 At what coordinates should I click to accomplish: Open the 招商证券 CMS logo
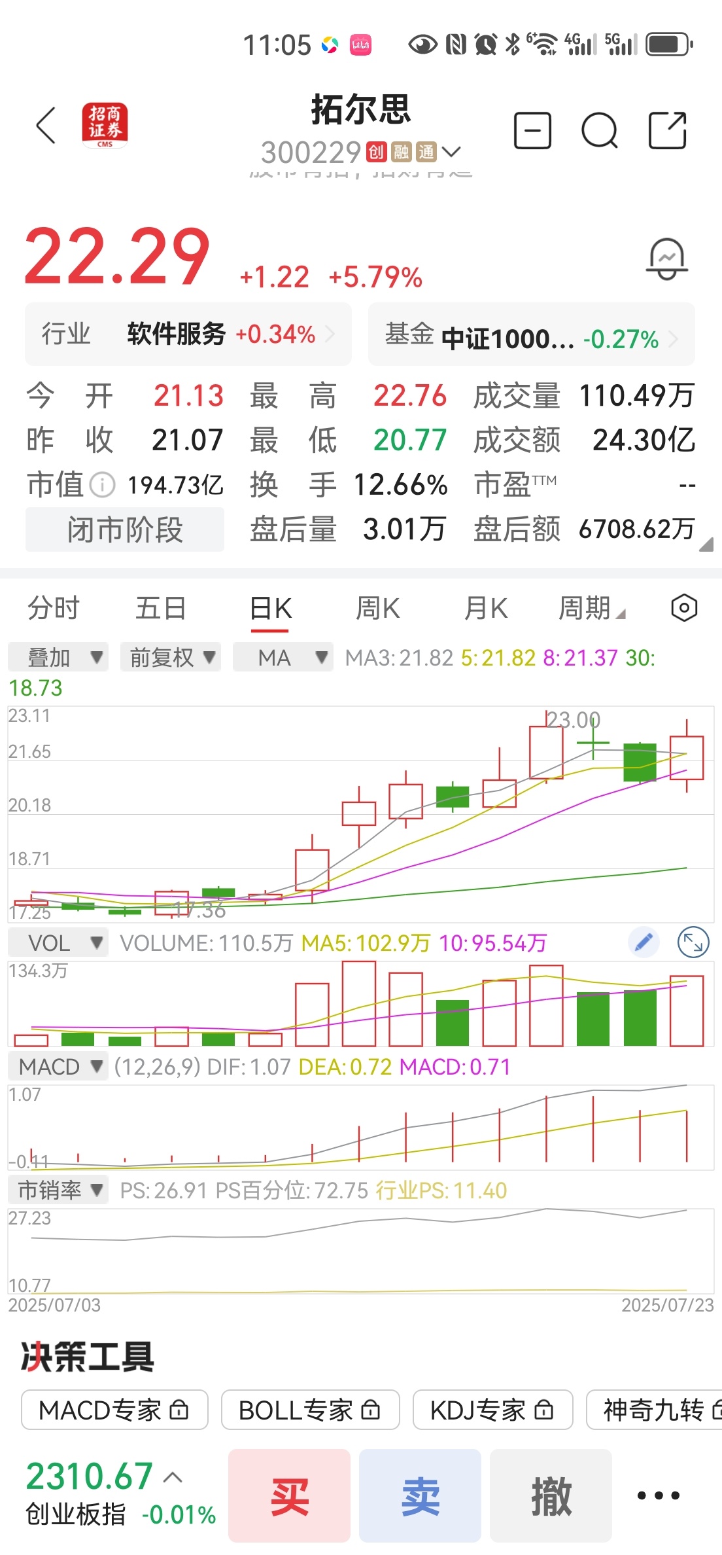point(105,125)
